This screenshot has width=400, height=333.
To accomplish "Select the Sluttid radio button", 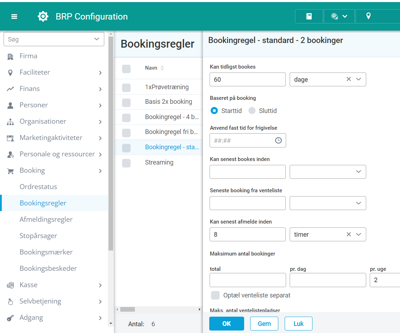I will pyautogui.click(x=252, y=111).
